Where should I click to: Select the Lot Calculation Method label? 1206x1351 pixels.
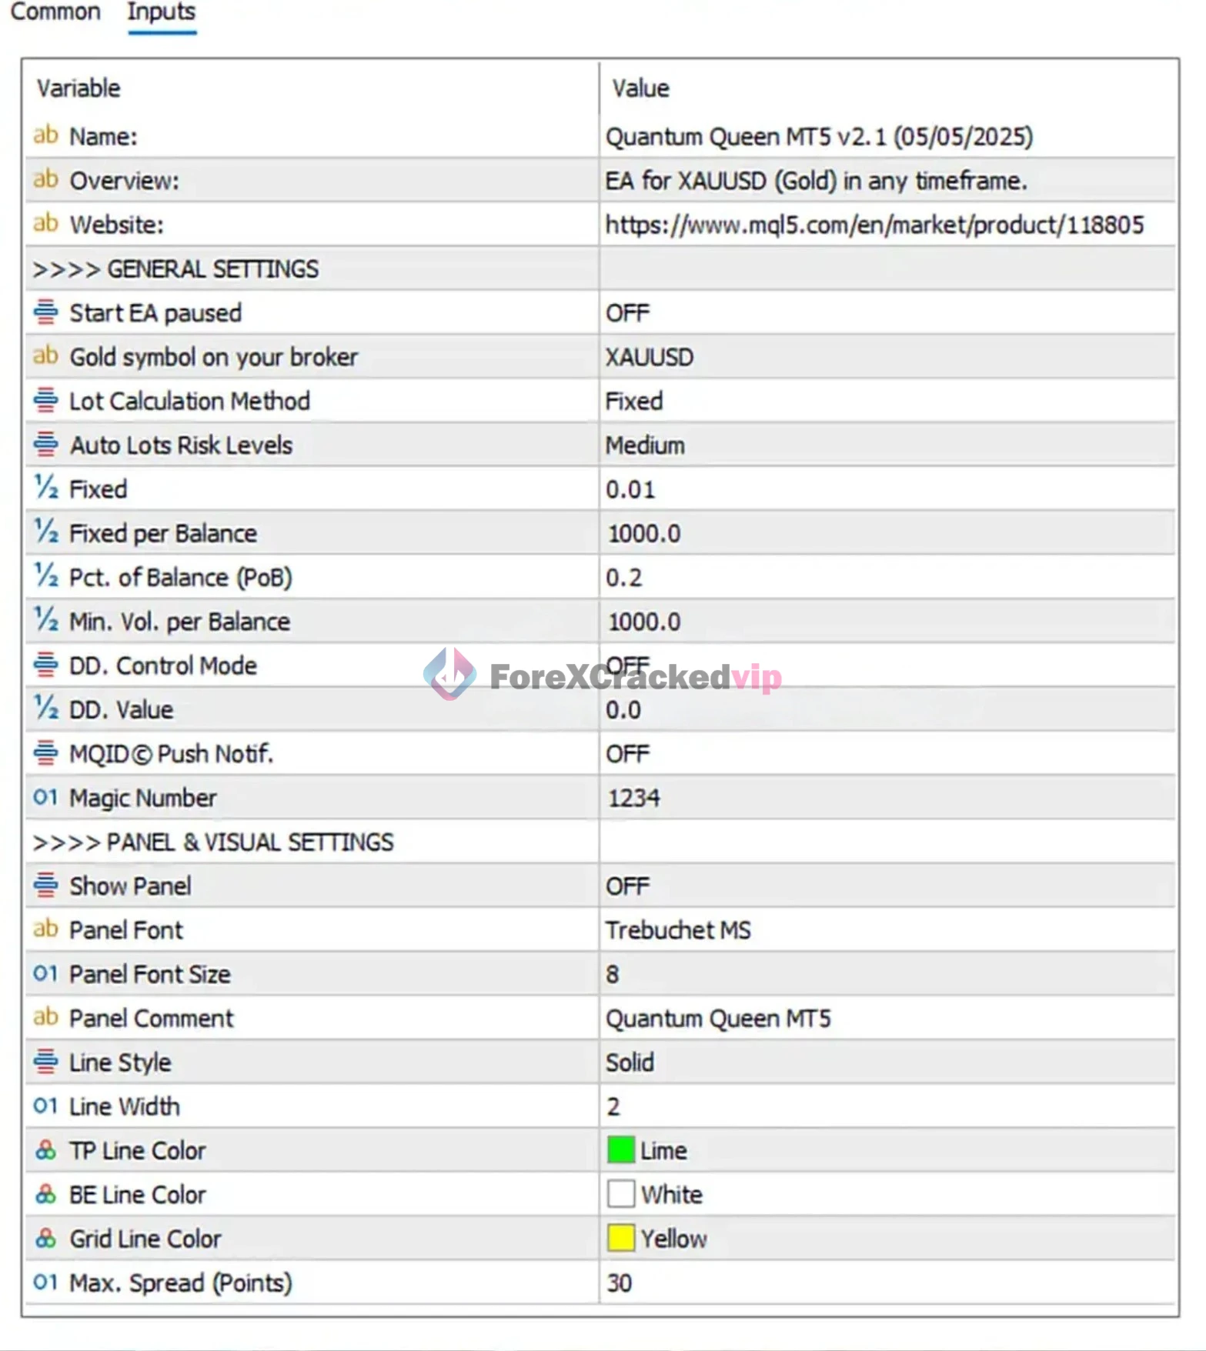[x=189, y=401]
